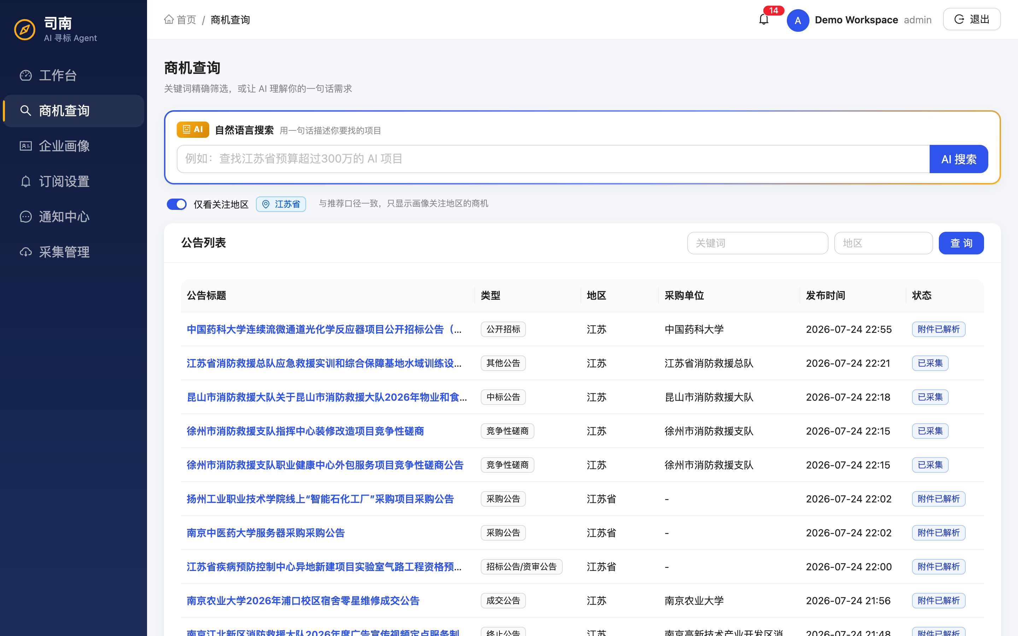This screenshot has width=1018, height=636.
Task: Click 商机查询 breadcrumb text
Action: 230,20
